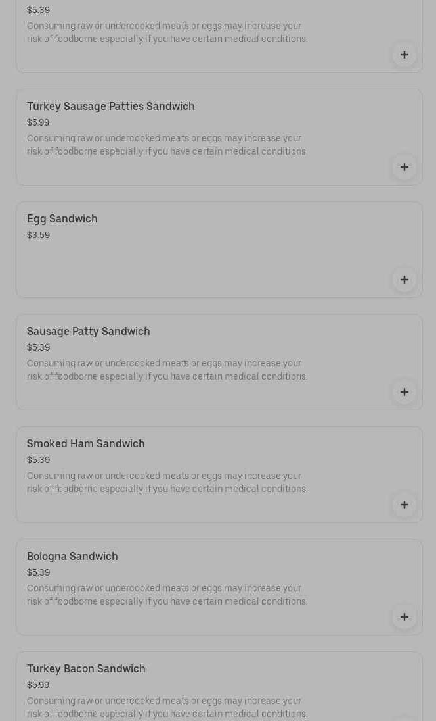The width and height of the screenshot is (436, 721).
Task: Choose the Bologna Sandwich title
Action: (x=72, y=557)
